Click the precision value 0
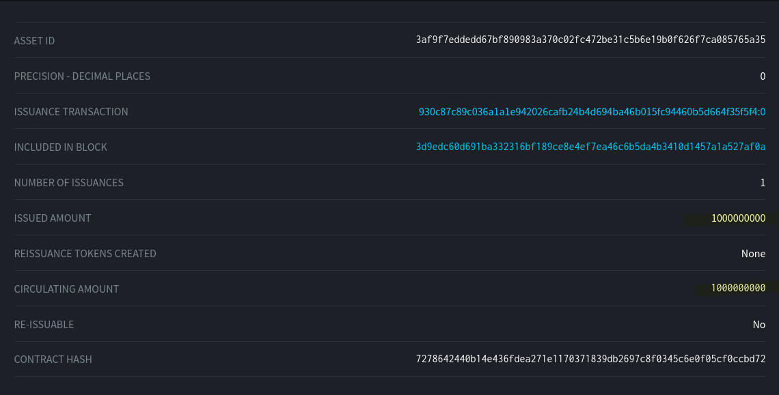This screenshot has height=395, width=779. (x=763, y=76)
